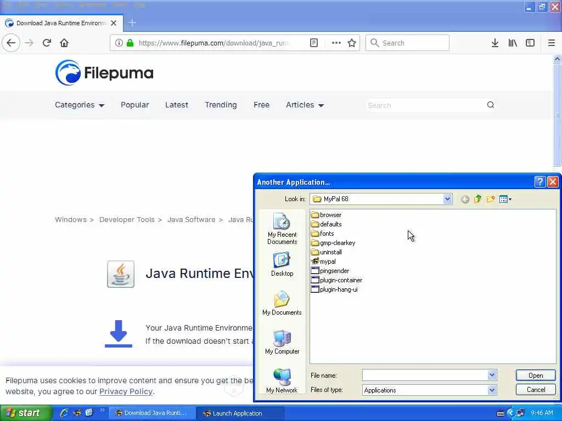Click the browser forward arrow
Viewport: 562px width, 421px height.
click(x=29, y=43)
